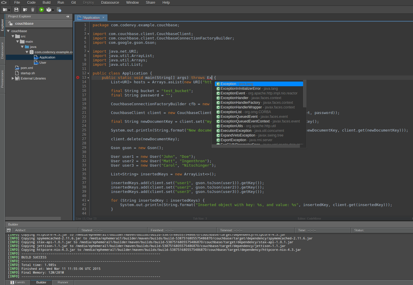Close the Application editor tab
The width and height of the screenshot is (413, 285).
click(x=103, y=18)
